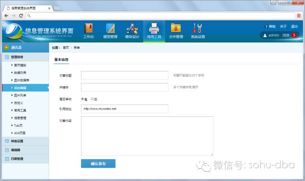Select the 模块设计 design tools icon
The image size is (305, 181).
coord(132,29)
